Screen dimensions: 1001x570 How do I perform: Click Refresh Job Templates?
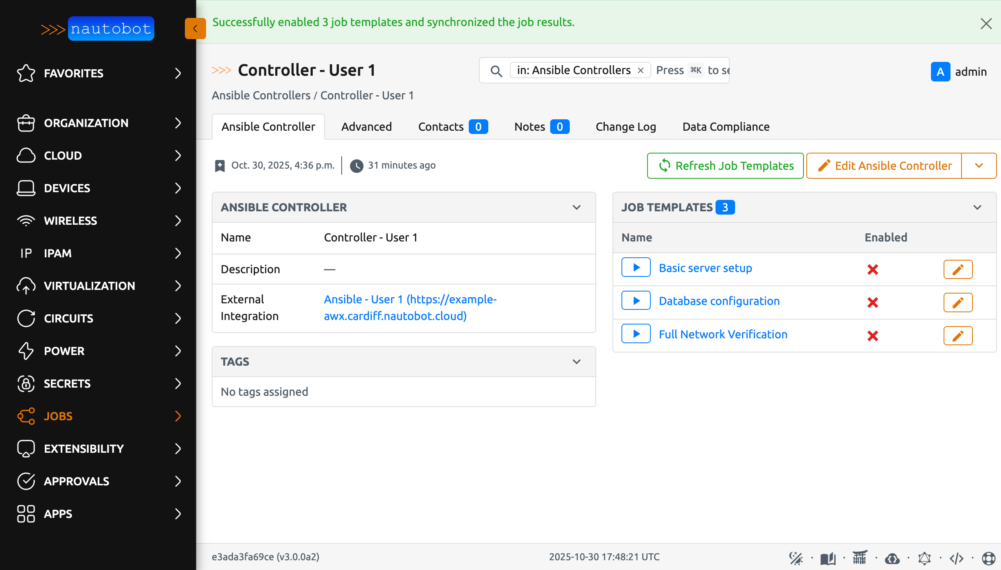click(724, 165)
